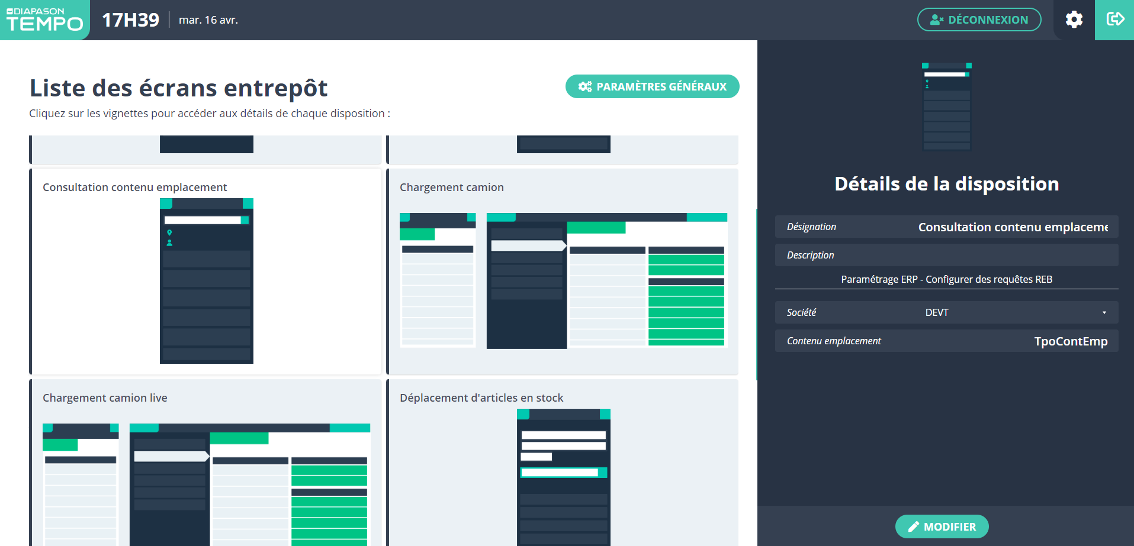The height and width of the screenshot is (546, 1134).
Task: Click the Déconnexion button
Action: click(979, 20)
